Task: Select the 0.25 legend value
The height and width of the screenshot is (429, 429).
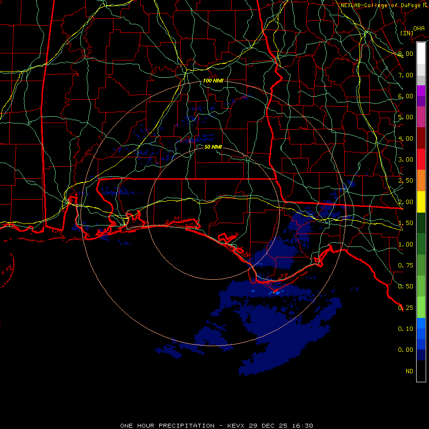Action: tap(406, 308)
